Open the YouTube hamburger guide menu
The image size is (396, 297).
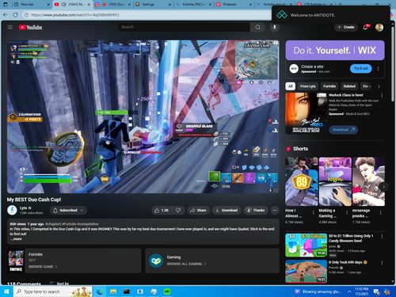[10, 27]
